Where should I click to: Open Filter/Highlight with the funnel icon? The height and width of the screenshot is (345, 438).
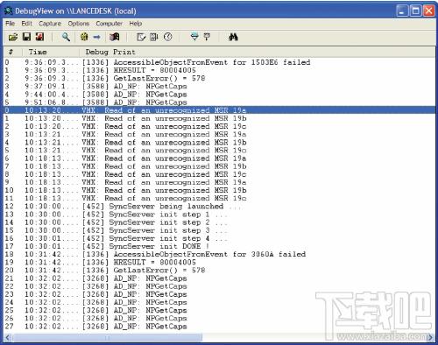[x=194, y=37]
